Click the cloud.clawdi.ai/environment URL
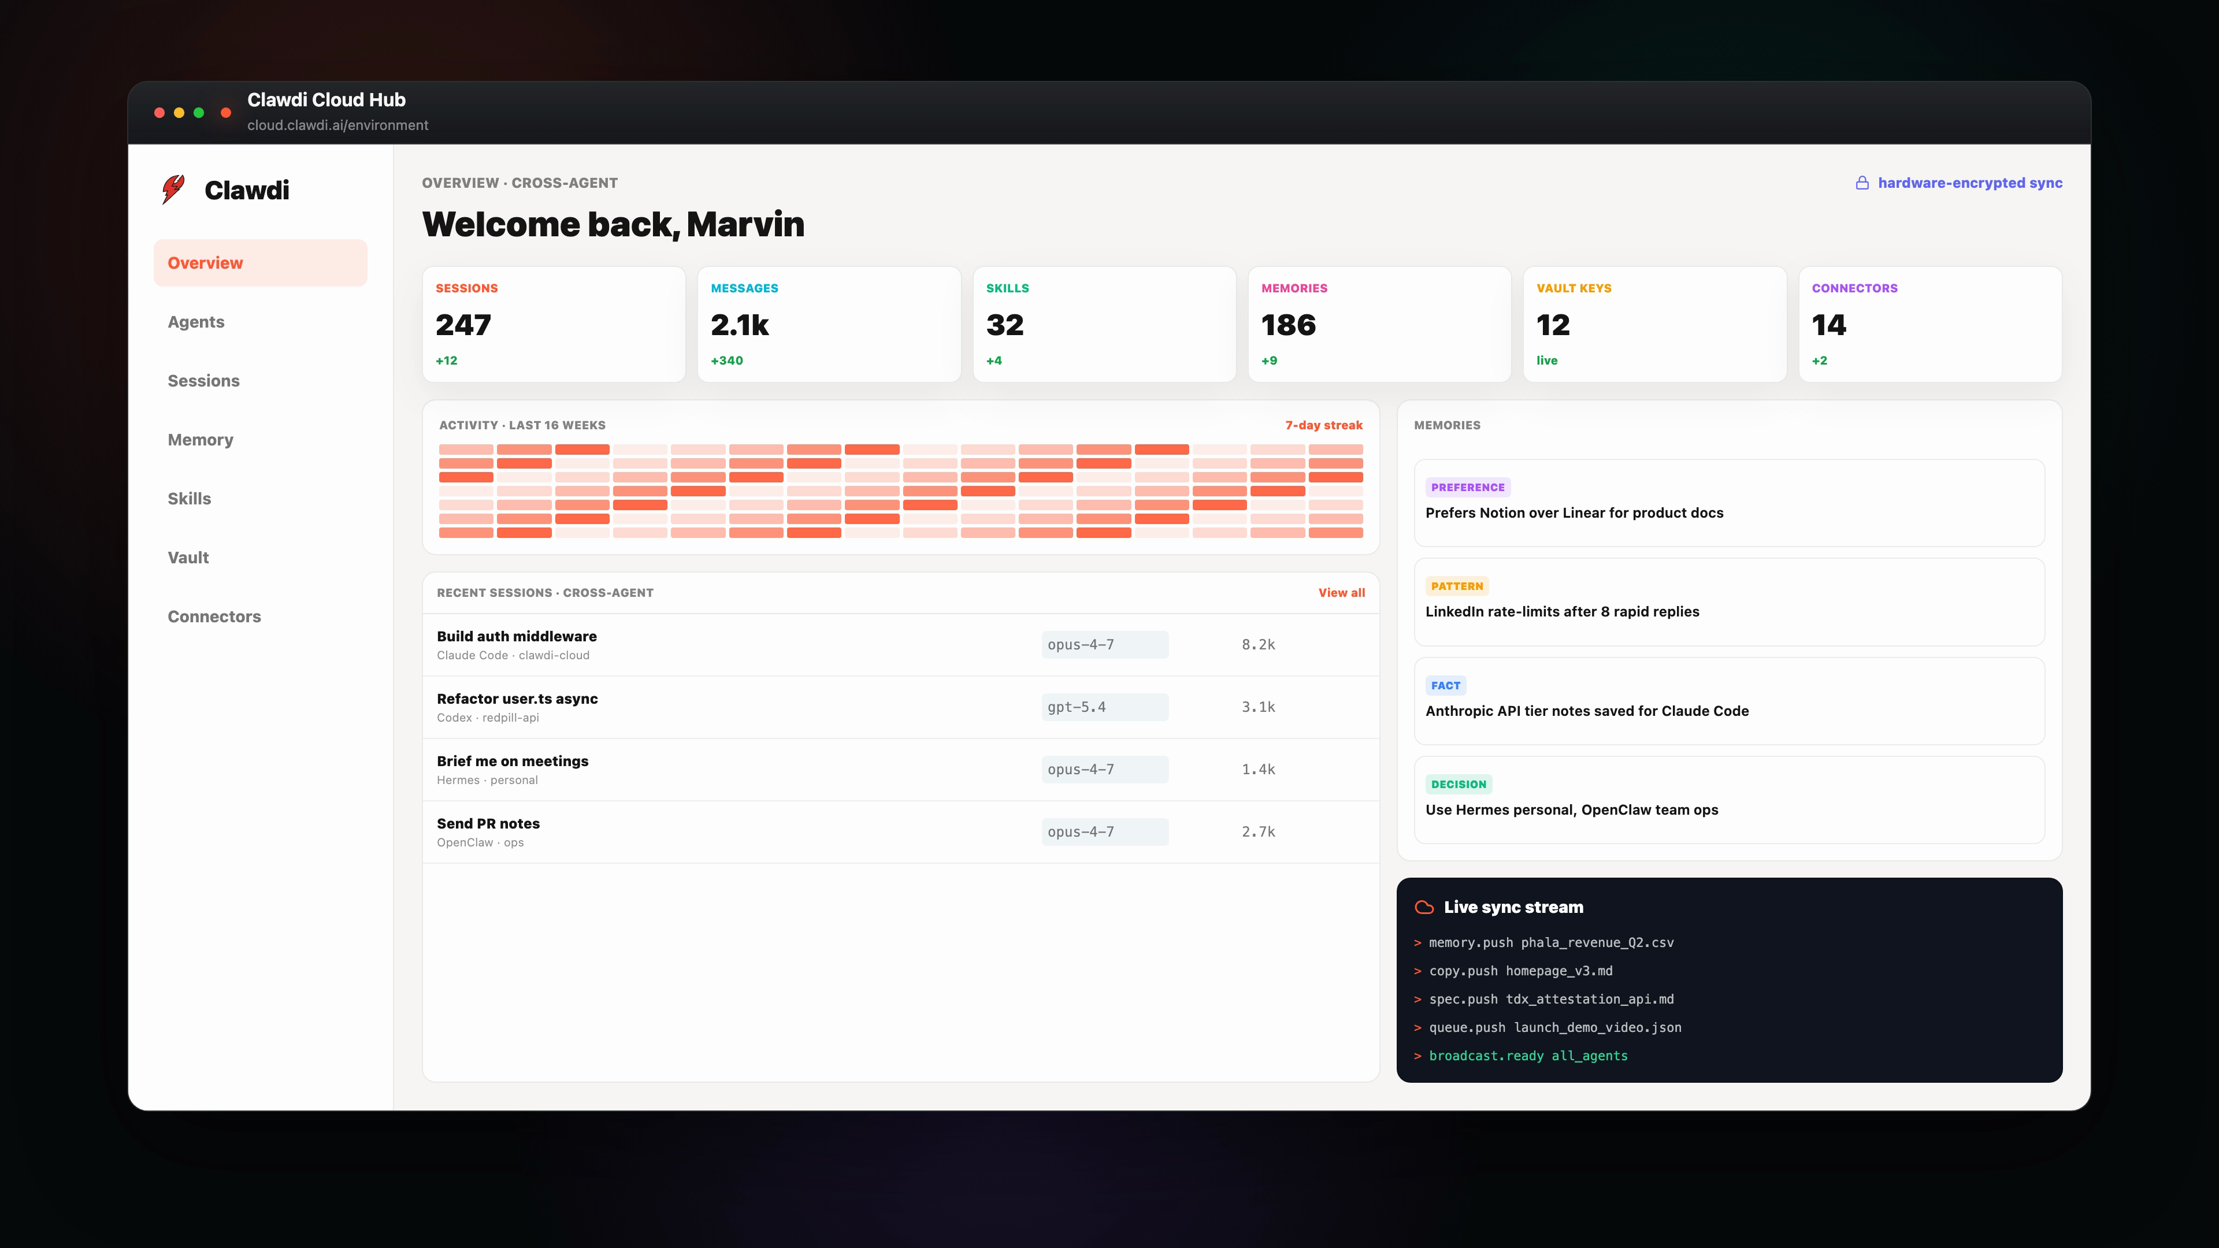 337,126
